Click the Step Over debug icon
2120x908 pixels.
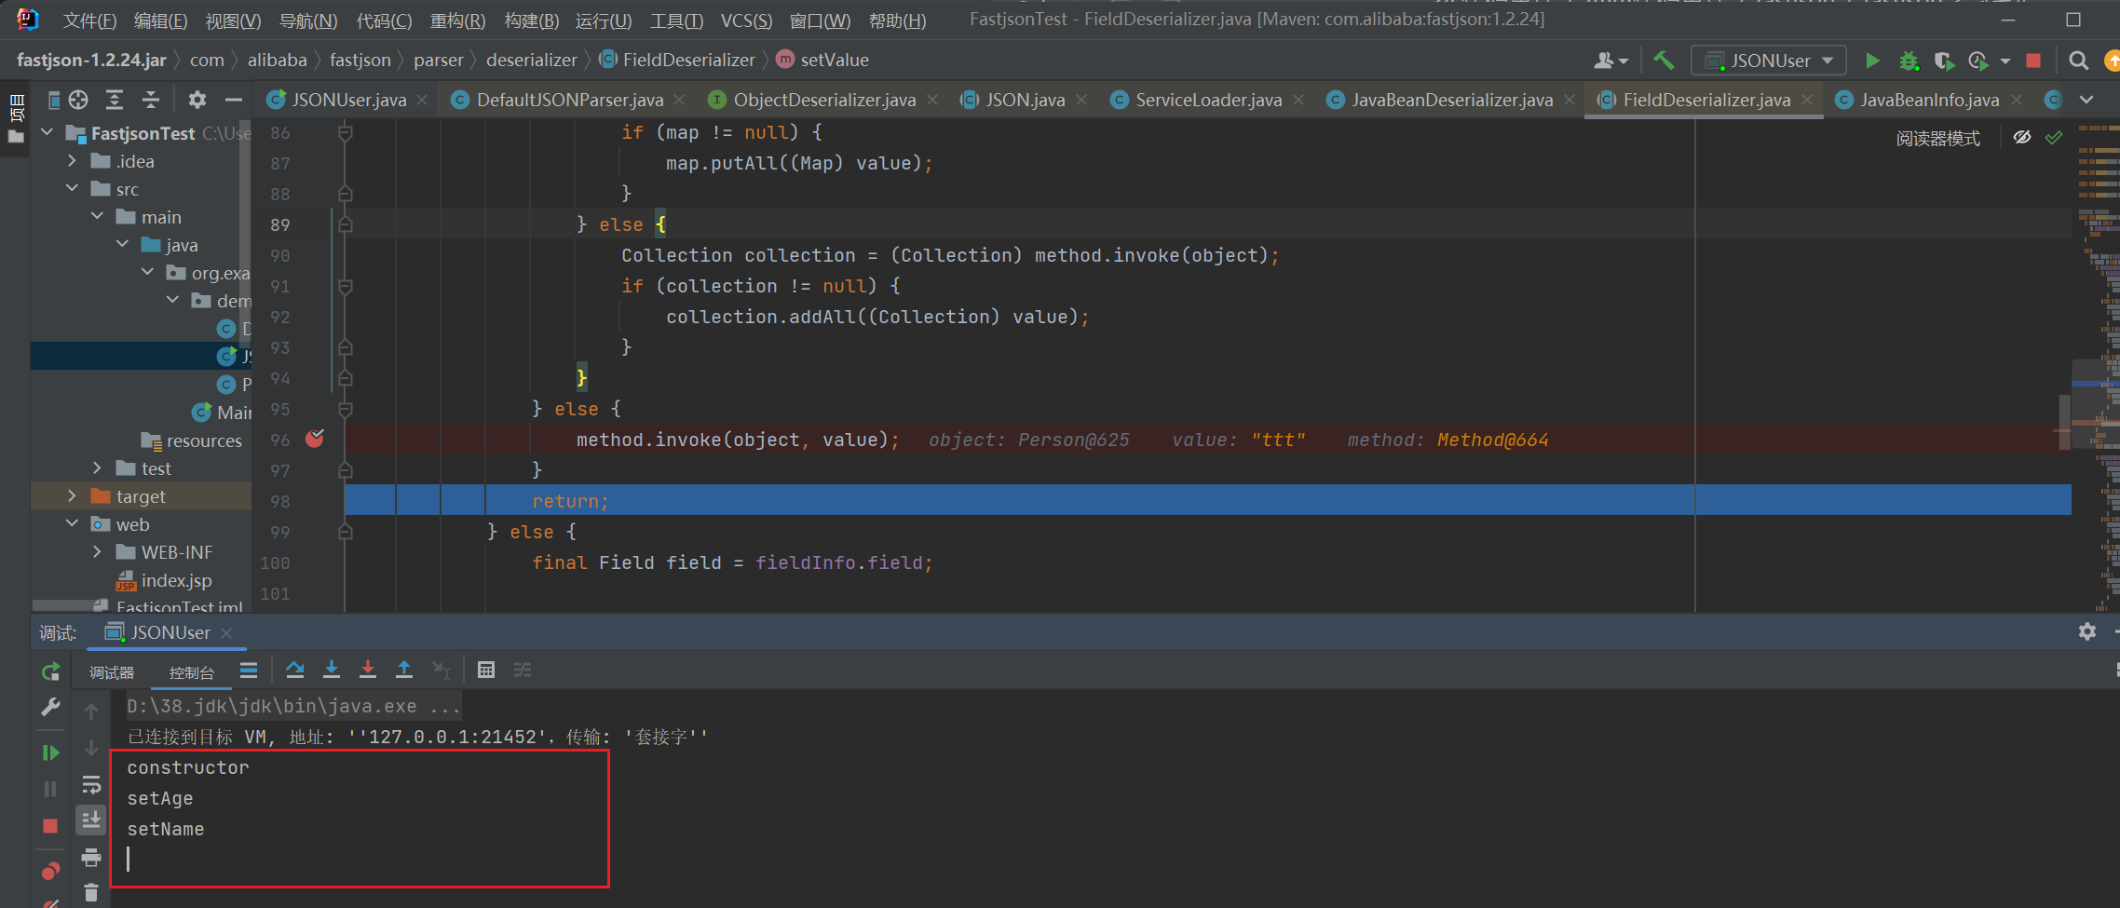click(x=295, y=670)
